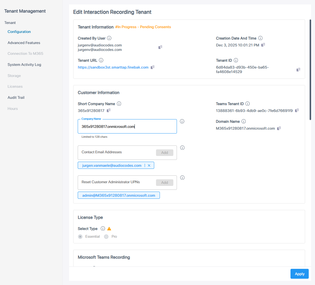Screen dimensions: 315x285
Task: Show info for Created By User
Action: 109,38
